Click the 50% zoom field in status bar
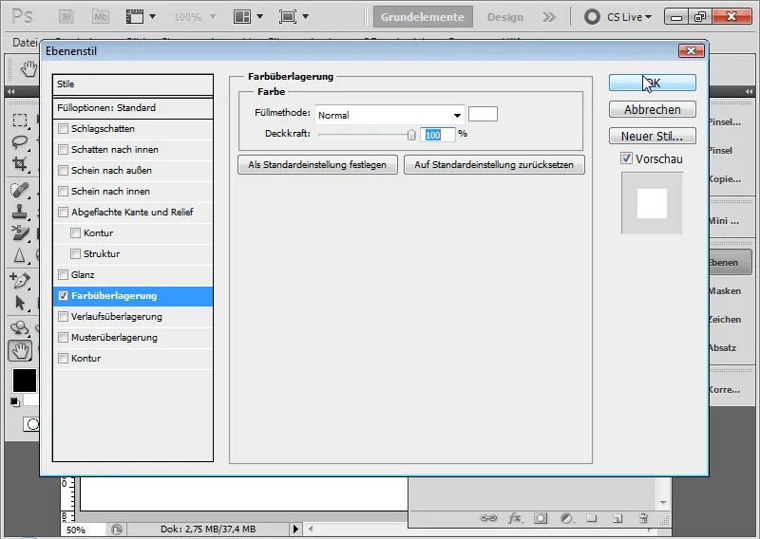Screen dimensions: 760x539 [x=83, y=530]
